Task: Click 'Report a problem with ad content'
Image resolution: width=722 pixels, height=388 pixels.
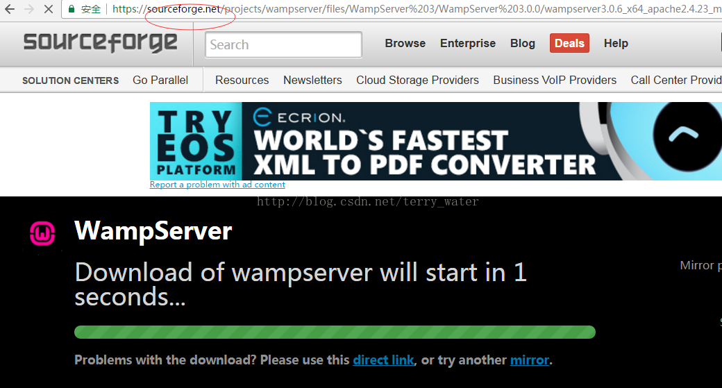Action: coord(217,185)
